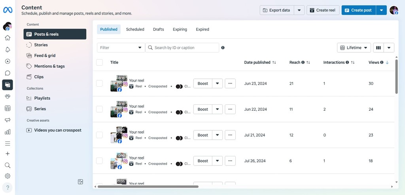Open the All tools hamburger icon
Screen dimensions: 405x195
[x=8, y=143]
